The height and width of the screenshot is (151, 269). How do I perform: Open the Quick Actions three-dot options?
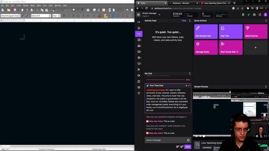point(266,21)
